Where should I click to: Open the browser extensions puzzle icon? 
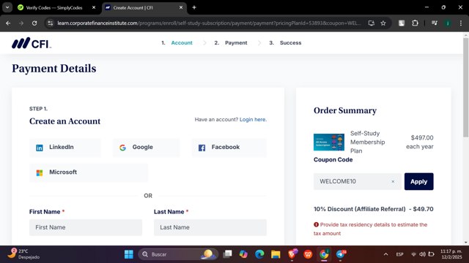tap(416, 23)
